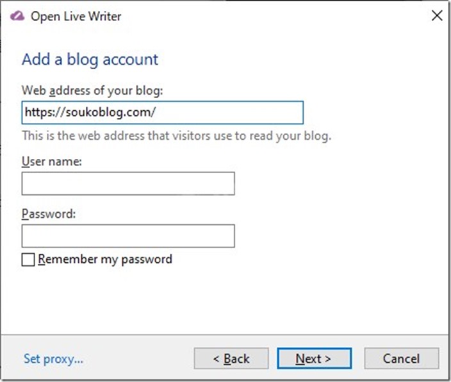Click the Open Live Writer title text
451x382 pixels.
pos(76,17)
